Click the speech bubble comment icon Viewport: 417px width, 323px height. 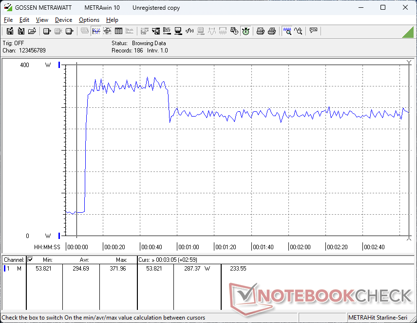[313, 31]
